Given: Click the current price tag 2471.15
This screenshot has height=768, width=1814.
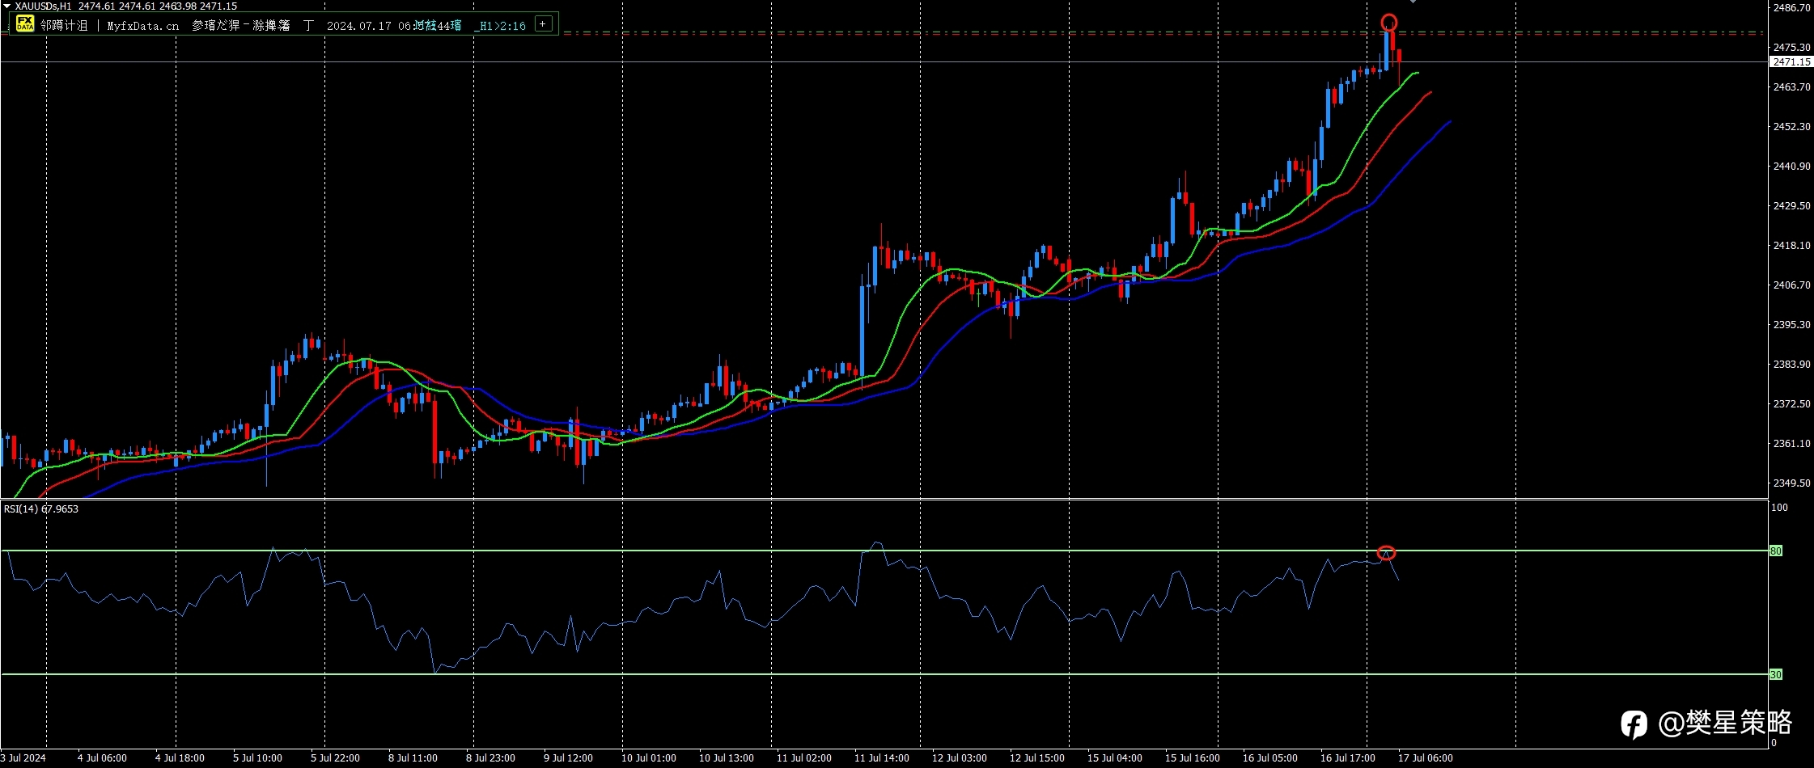Looking at the screenshot, I should 1791,62.
